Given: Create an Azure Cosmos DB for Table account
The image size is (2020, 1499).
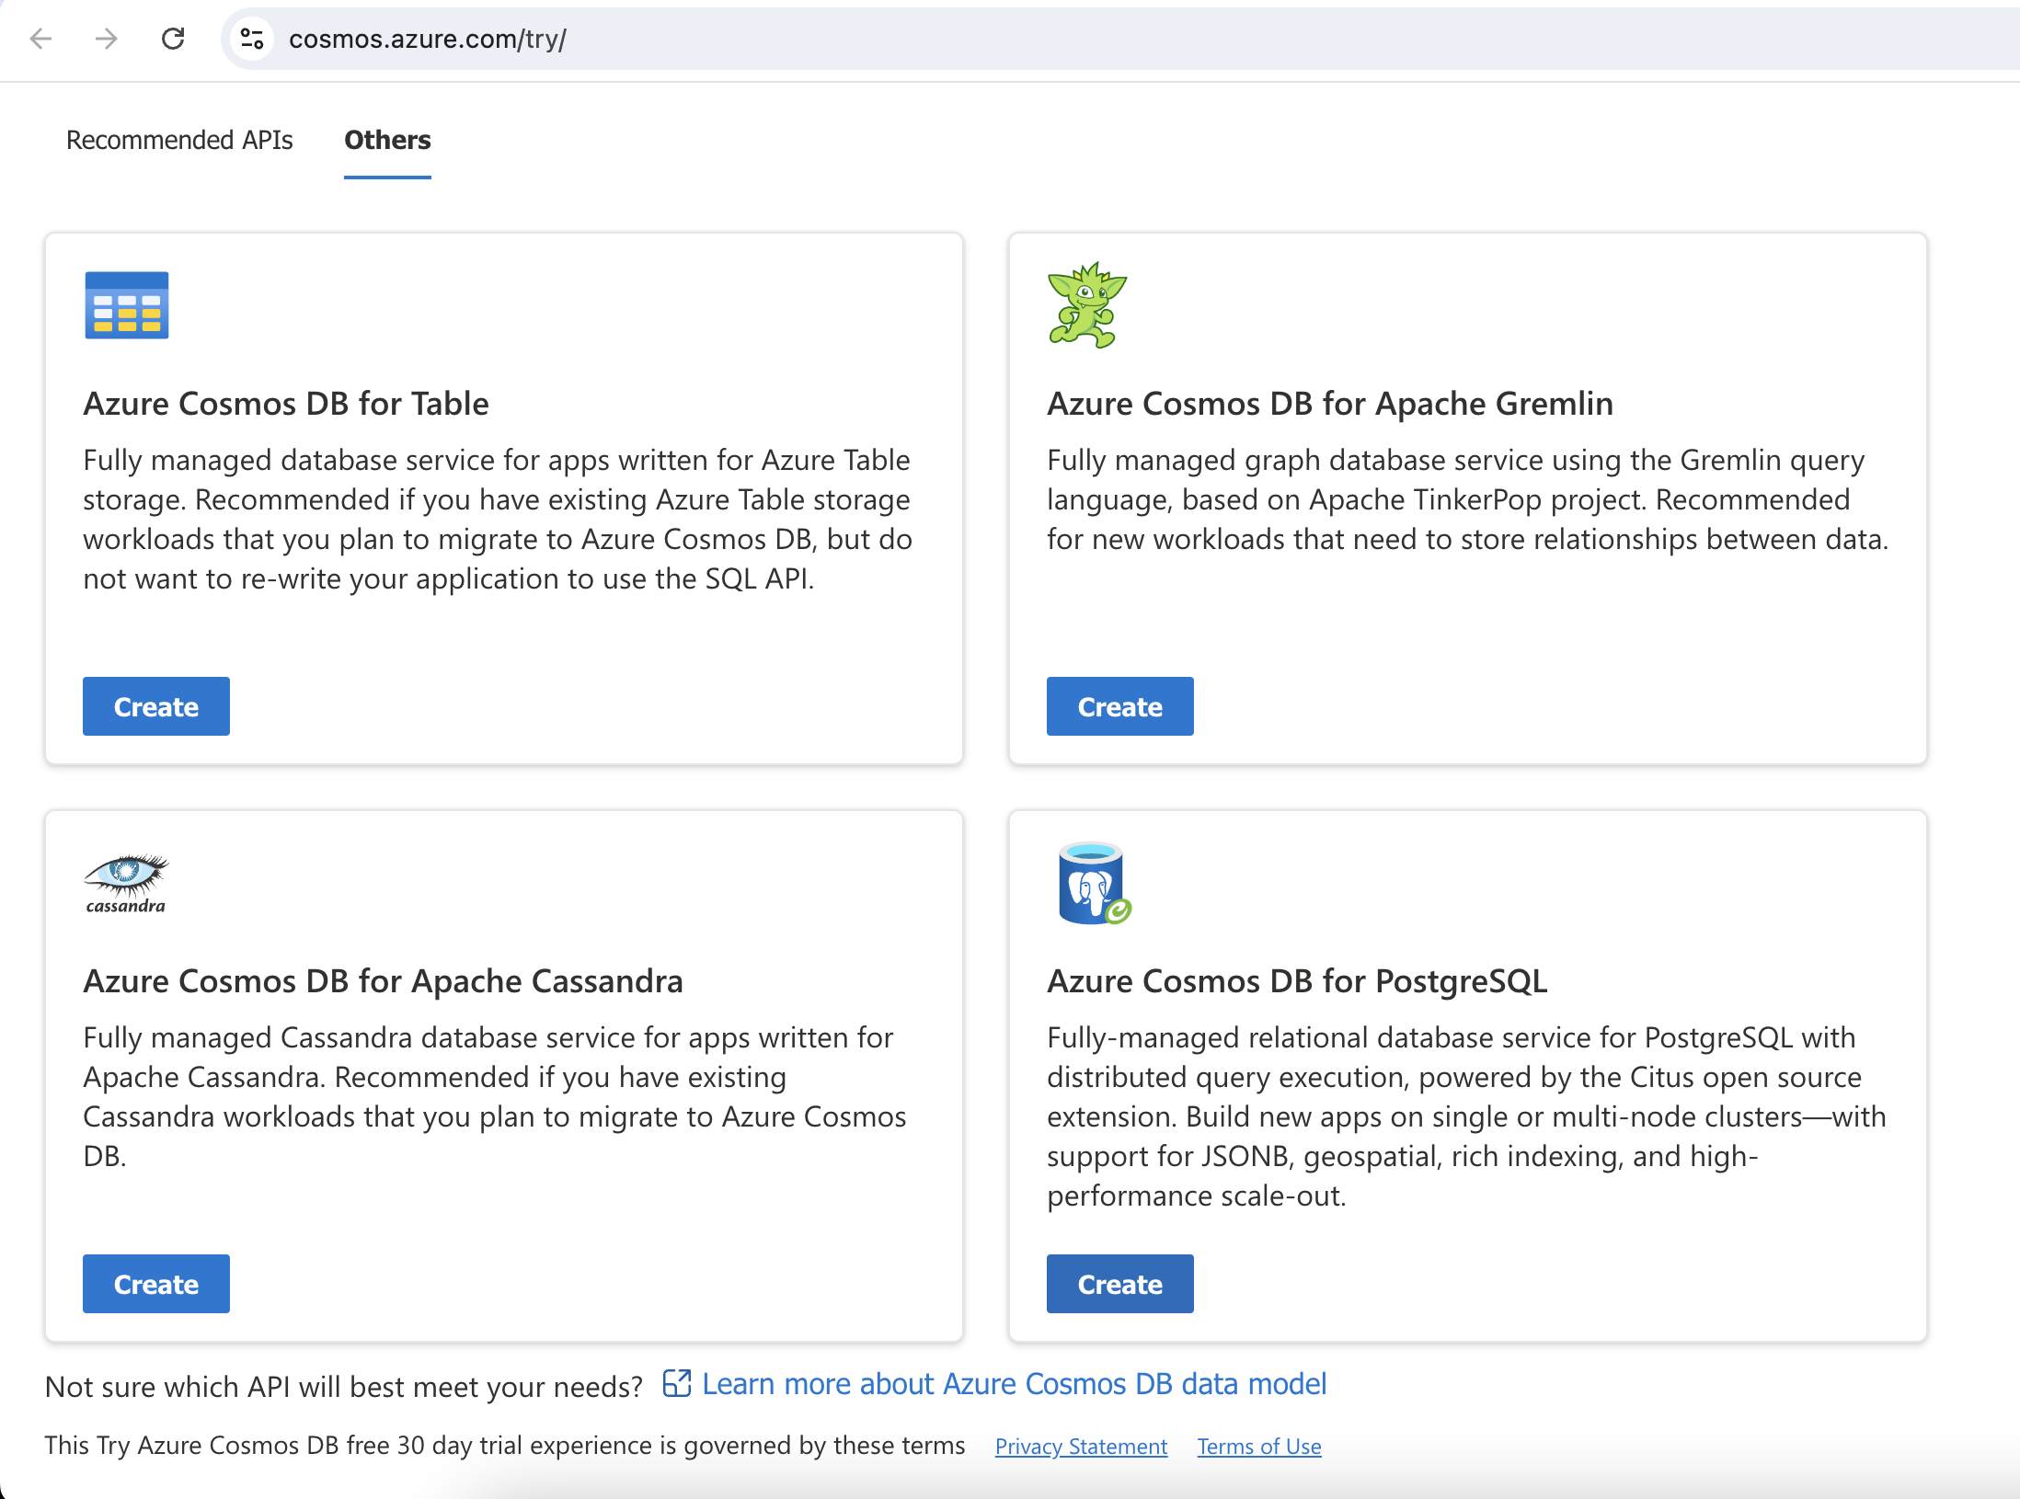Looking at the screenshot, I should pyautogui.click(x=156, y=706).
